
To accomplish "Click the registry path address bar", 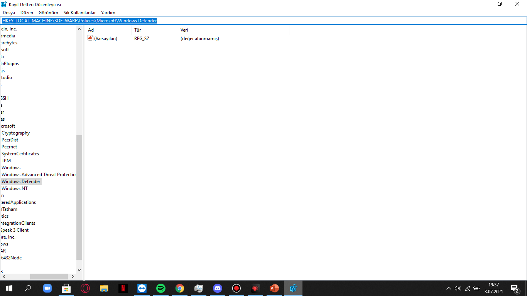I will [263, 21].
